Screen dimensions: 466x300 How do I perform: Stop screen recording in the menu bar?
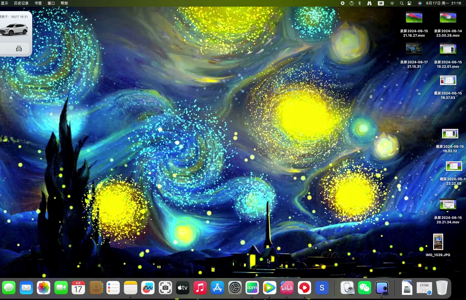[343, 3]
